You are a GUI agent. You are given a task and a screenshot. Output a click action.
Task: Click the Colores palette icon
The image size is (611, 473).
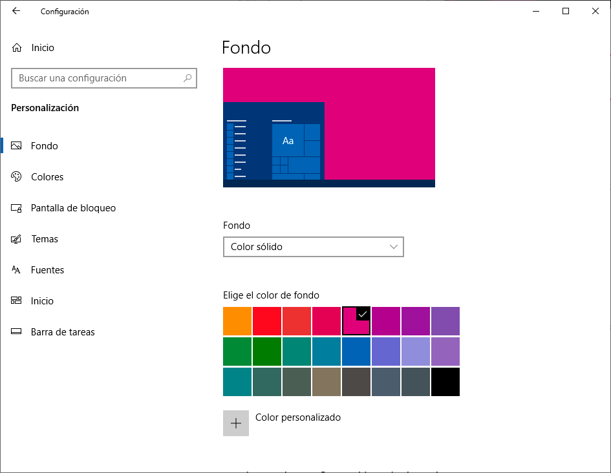(x=17, y=177)
